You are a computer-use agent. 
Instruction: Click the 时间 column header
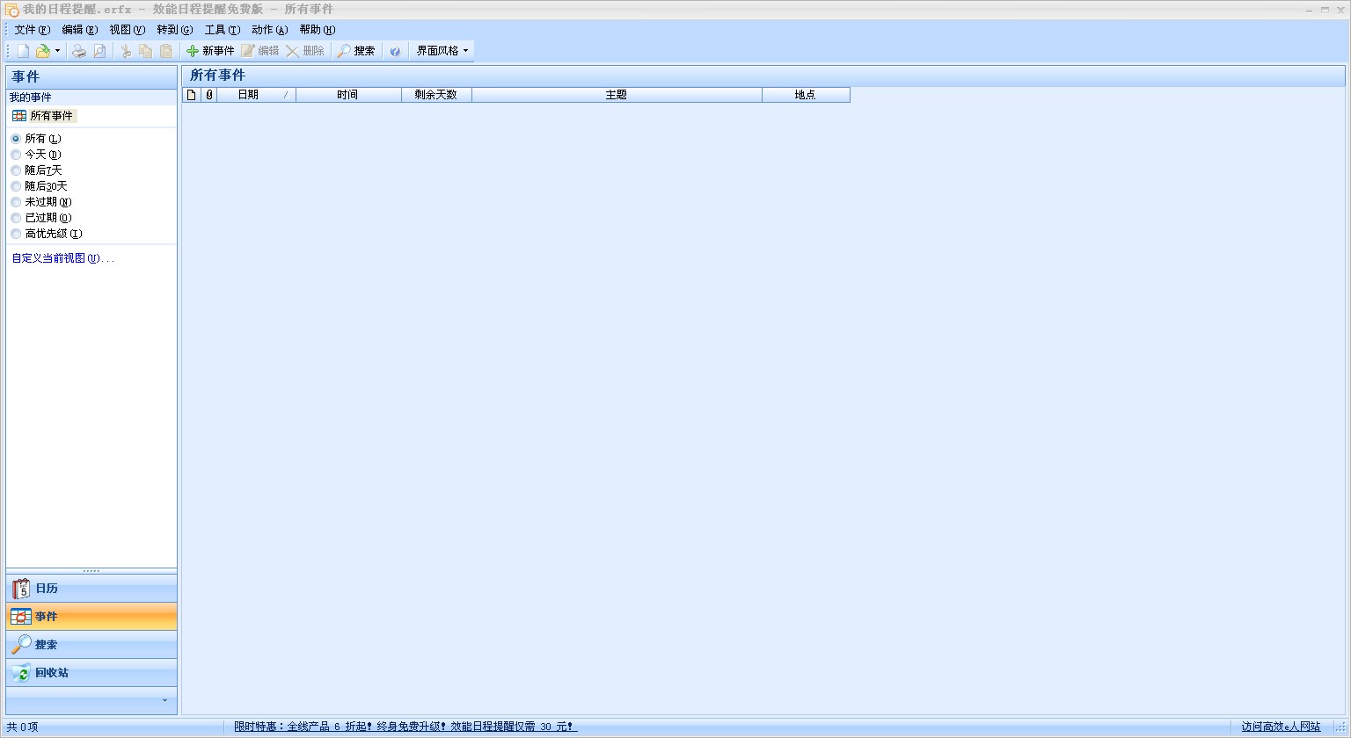click(x=348, y=95)
